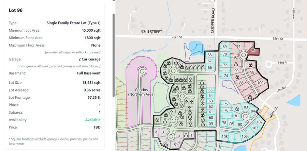Click lot 59 in the teal column
307x151 pixels.
pos(211,123)
